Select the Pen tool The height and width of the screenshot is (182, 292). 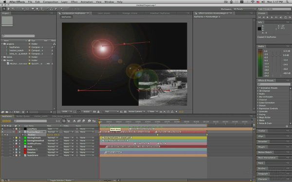click(x=37, y=9)
